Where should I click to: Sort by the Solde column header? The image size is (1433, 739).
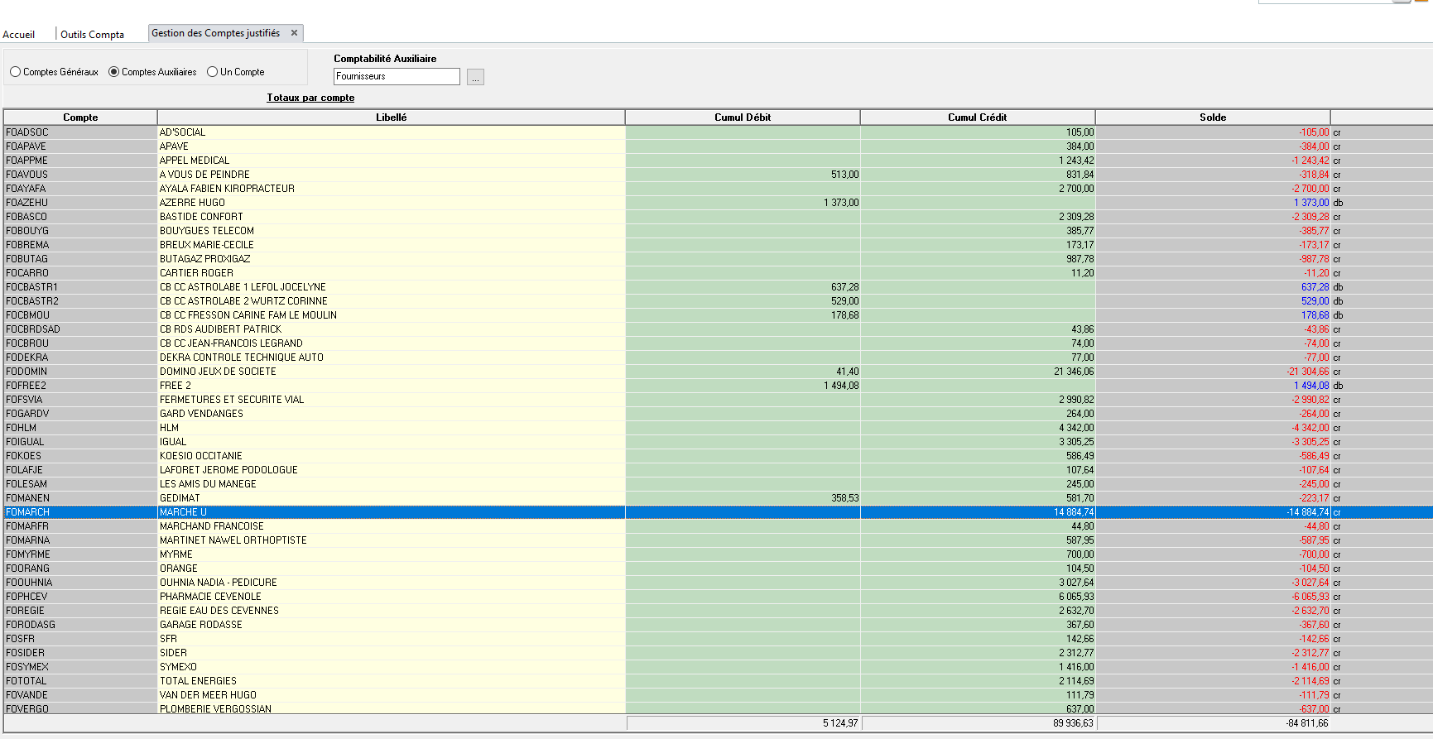click(x=1213, y=118)
